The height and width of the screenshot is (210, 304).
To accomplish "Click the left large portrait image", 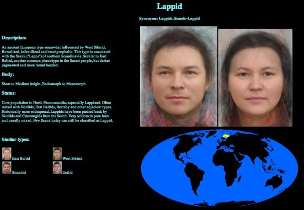I will click(179, 76).
